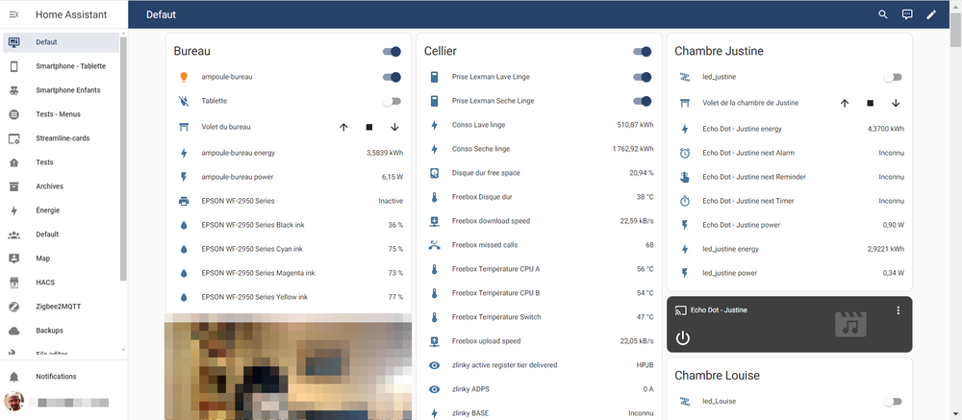Screen dimensions: 962x420
Task: Toggle the Bureau card header switch
Action: pos(392,52)
